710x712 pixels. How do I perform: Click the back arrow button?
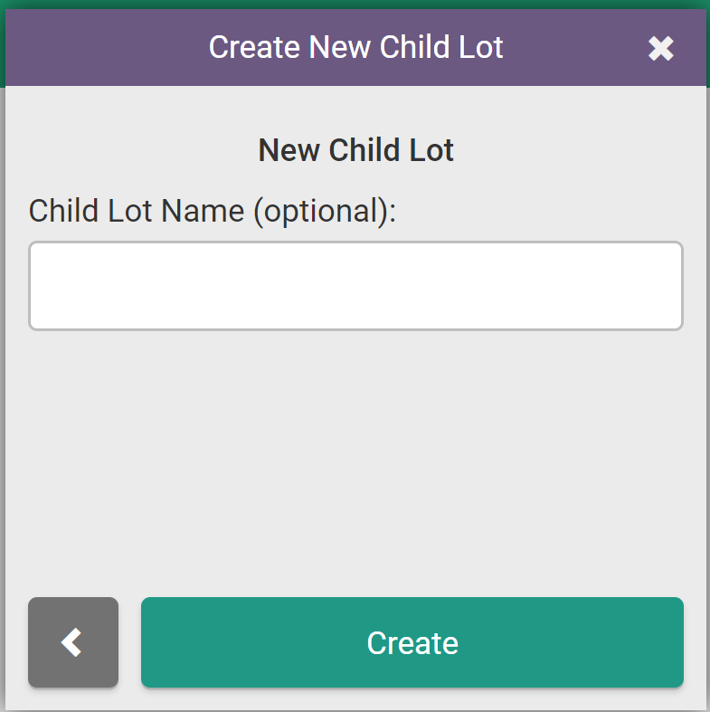point(73,642)
